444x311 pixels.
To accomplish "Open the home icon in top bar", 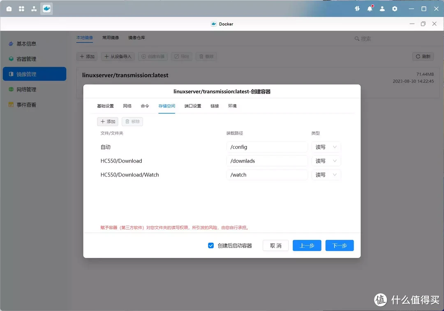I will coord(9,9).
